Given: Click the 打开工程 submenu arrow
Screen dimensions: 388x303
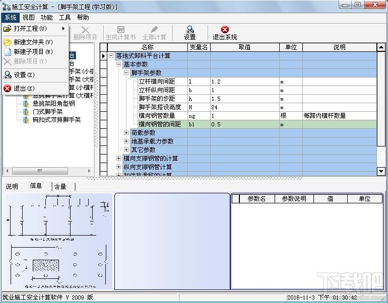Looking at the screenshot, I should tap(63, 29).
